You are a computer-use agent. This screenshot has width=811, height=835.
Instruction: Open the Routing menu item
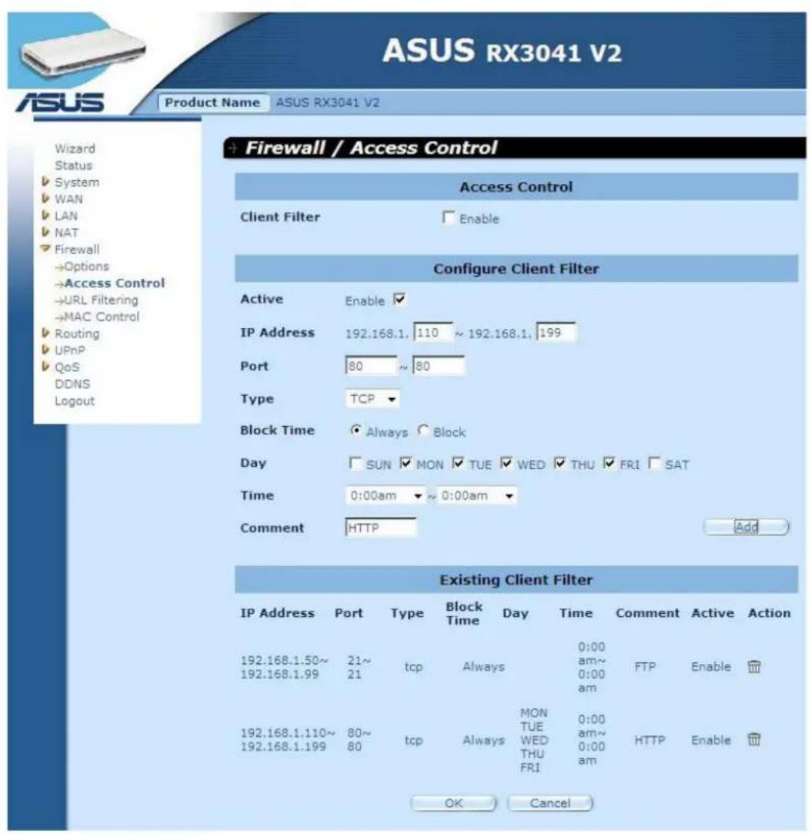[77, 334]
